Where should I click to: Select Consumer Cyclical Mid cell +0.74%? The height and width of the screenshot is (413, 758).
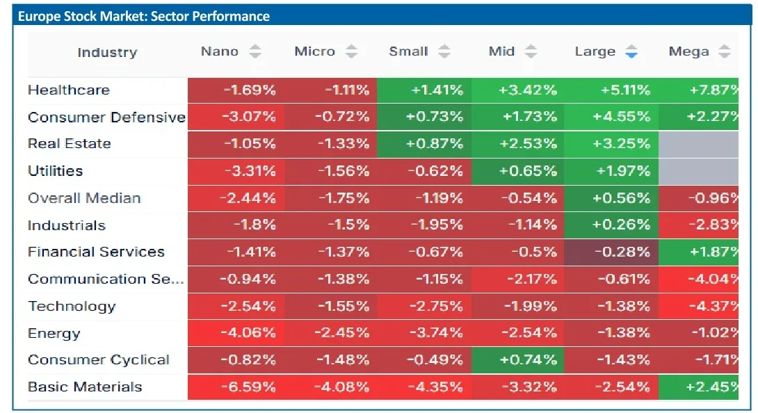518,359
